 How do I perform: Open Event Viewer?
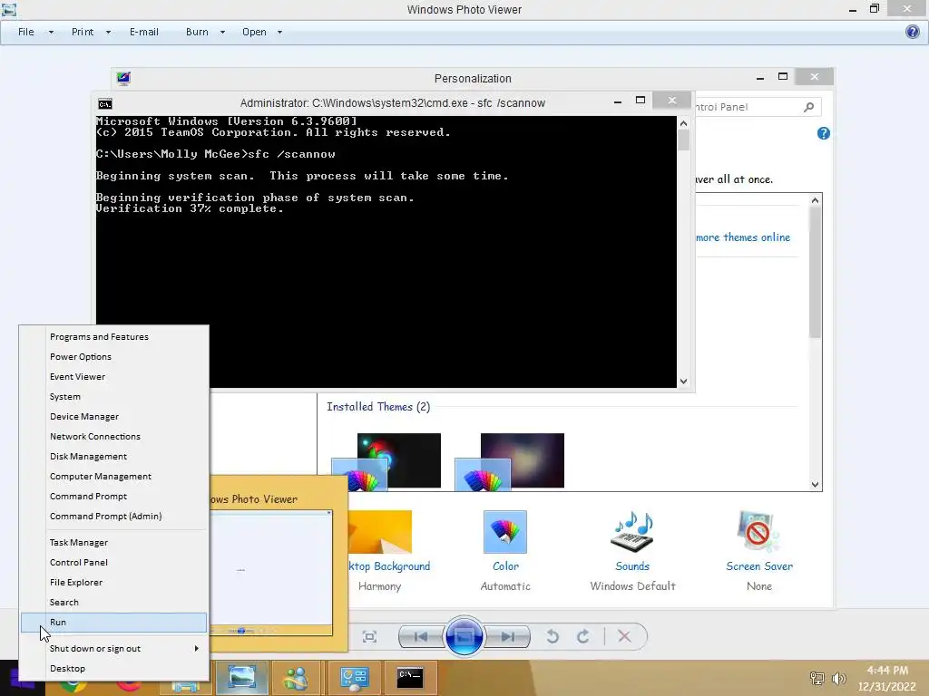pos(113,377)
